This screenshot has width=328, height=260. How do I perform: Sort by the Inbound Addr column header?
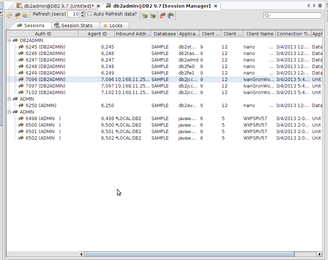[133, 34]
